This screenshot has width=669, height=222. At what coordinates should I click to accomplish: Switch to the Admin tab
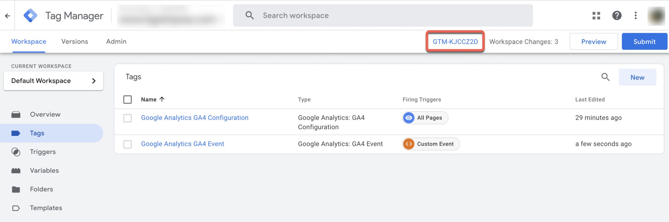tap(116, 42)
